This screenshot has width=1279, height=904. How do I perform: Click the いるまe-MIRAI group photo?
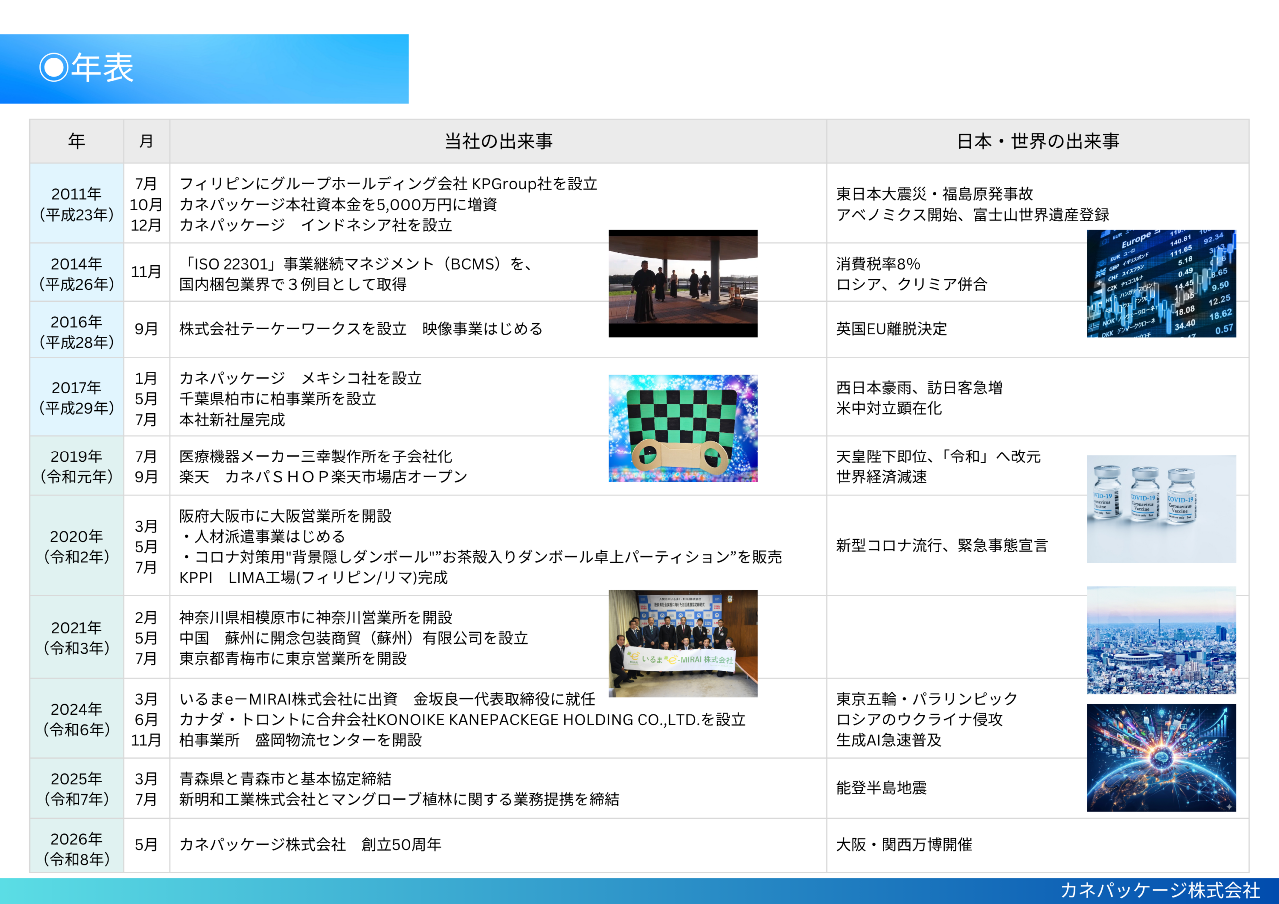pos(682,643)
